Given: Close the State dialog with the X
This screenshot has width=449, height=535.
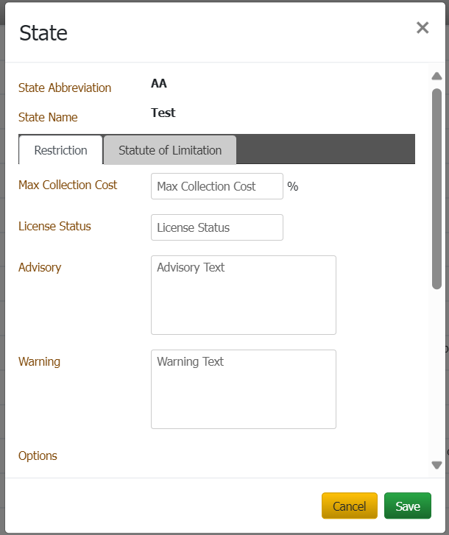Looking at the screenshot, I should coord(423,28).
